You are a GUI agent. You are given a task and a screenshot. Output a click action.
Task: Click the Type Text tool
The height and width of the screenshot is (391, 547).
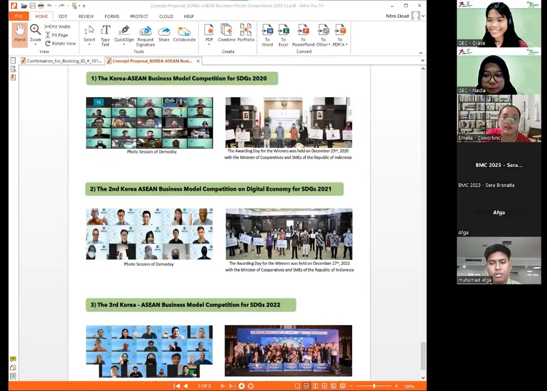pos(105,35)
